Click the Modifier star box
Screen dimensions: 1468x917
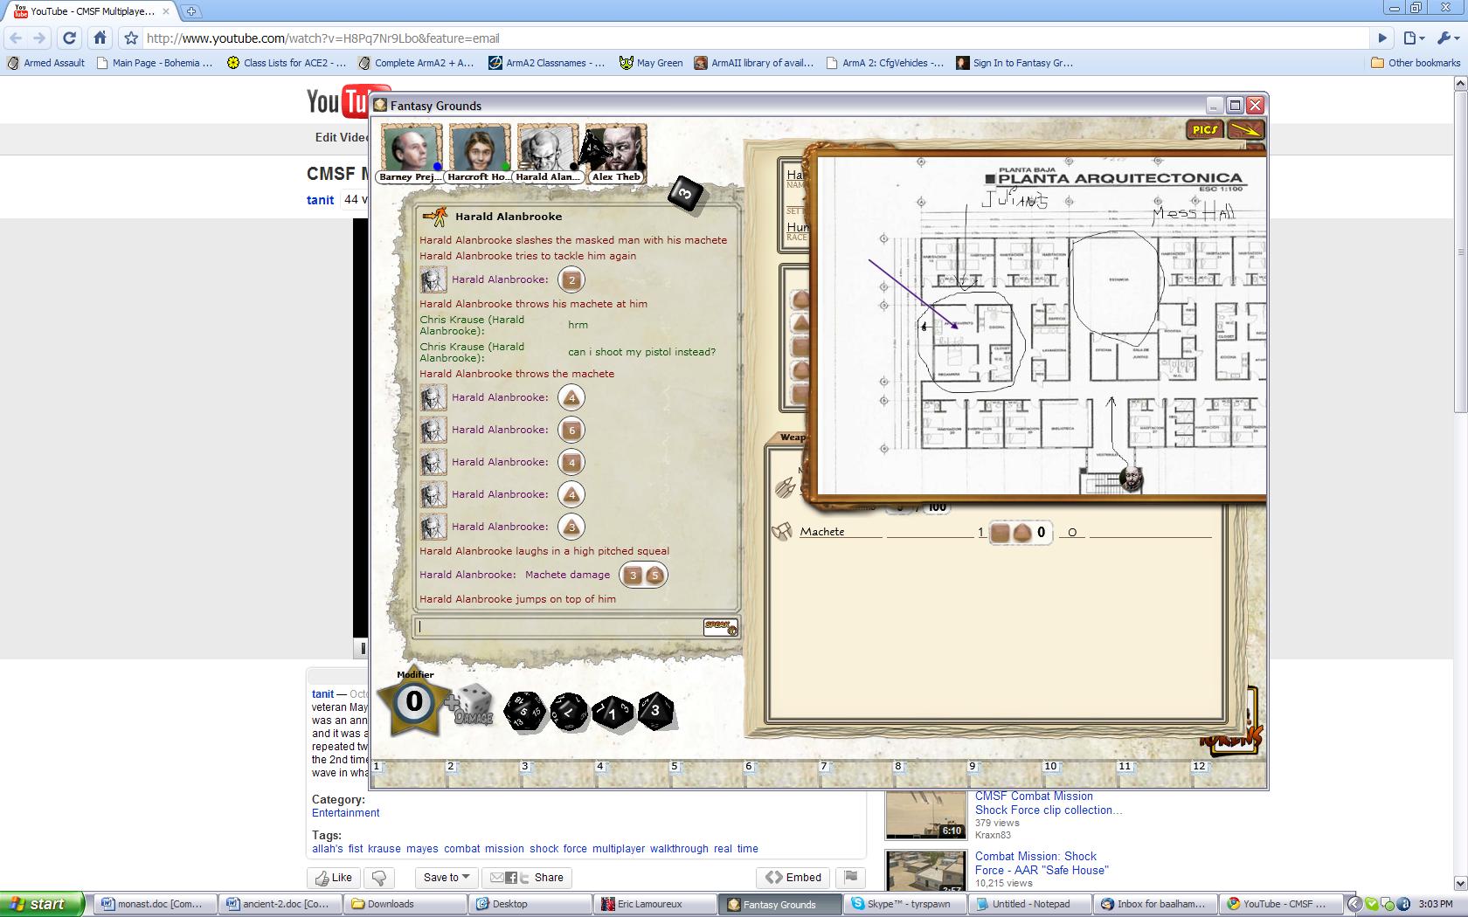tap(413, 701)
